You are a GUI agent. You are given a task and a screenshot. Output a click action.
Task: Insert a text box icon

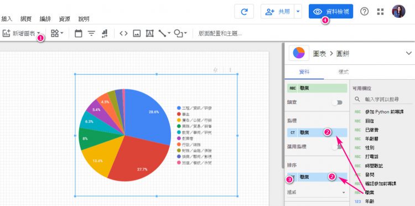(150, 33)
